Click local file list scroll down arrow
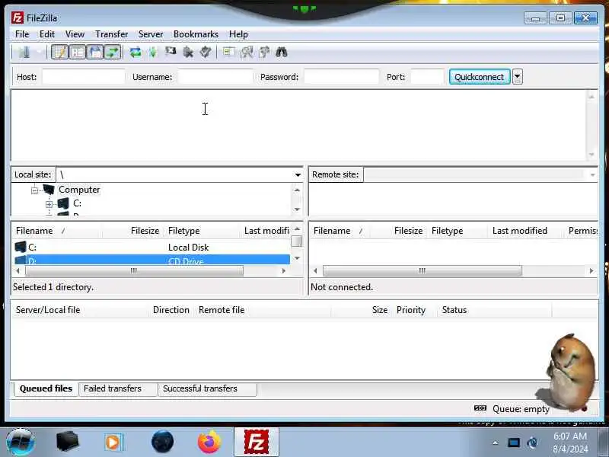The image size is (609, 457). pos(297,258)
